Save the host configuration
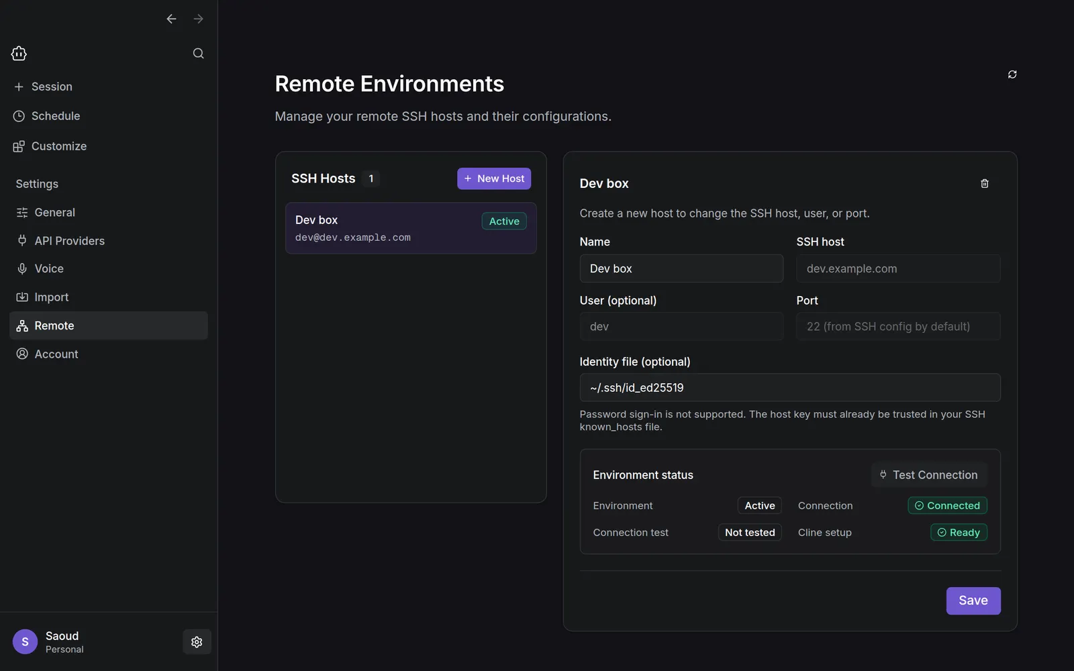This screenshot has height=671, width=1074. [x=973, y=601]
